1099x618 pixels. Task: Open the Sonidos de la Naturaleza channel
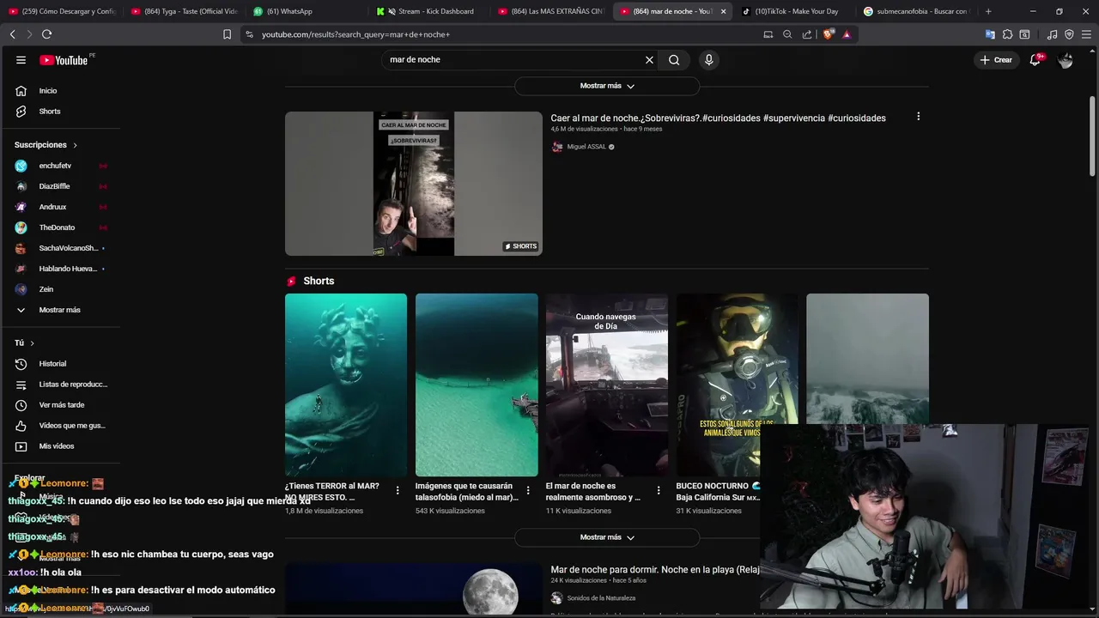[x=601, y=598]
